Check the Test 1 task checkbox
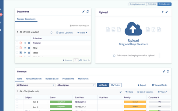178x111 pixels. [17, 102]
